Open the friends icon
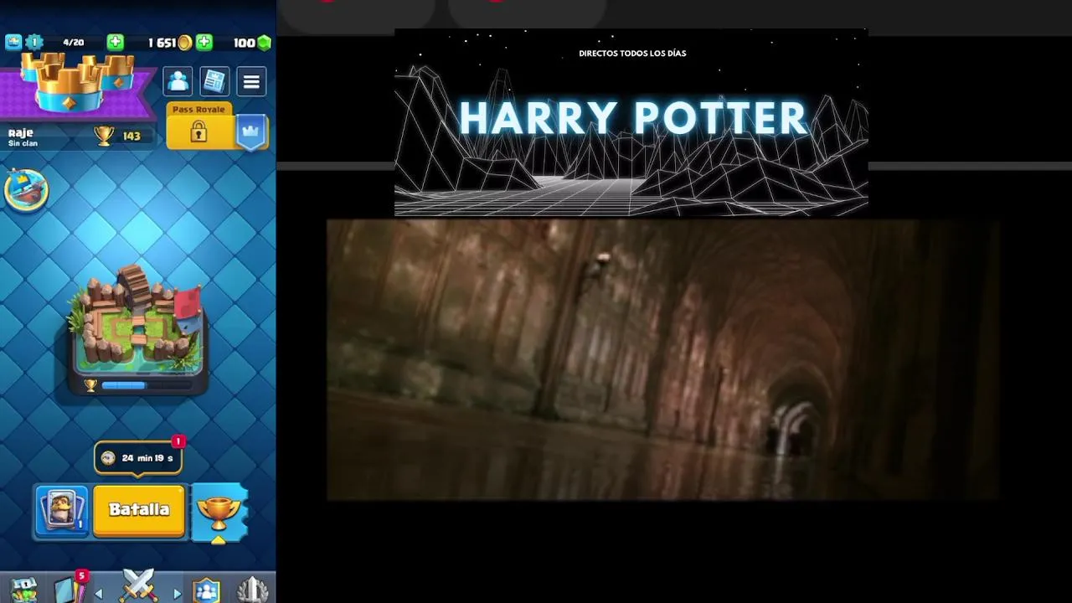Viewport: 1072px width, 603px height. pos(178,81)
